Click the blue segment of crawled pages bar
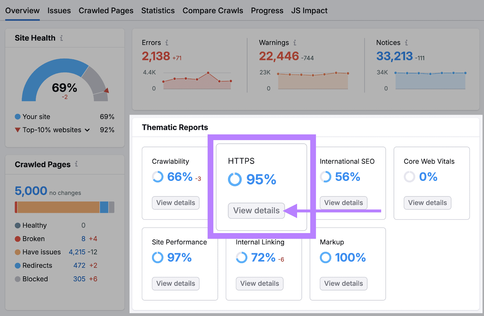 coord(104,207)
